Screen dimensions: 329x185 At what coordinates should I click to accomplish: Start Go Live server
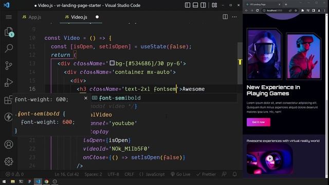pos(180,174)
